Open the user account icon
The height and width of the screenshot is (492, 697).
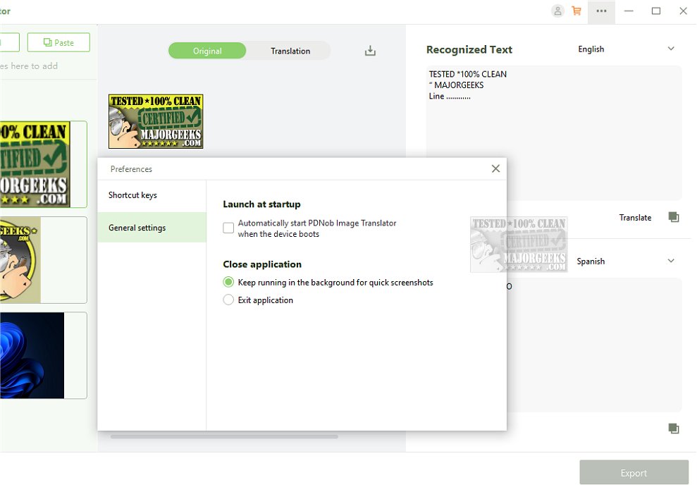(557, 11)
